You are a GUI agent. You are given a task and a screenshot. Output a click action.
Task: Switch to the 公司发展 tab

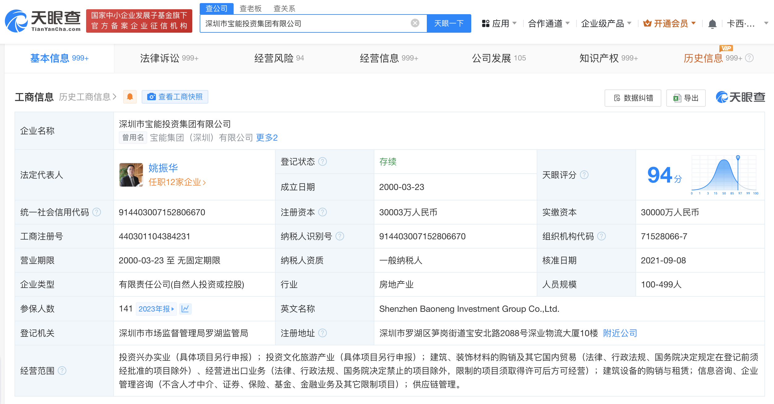coord(499,58)
